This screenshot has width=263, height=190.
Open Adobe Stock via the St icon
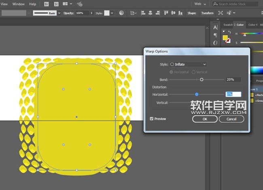point(56,4)
